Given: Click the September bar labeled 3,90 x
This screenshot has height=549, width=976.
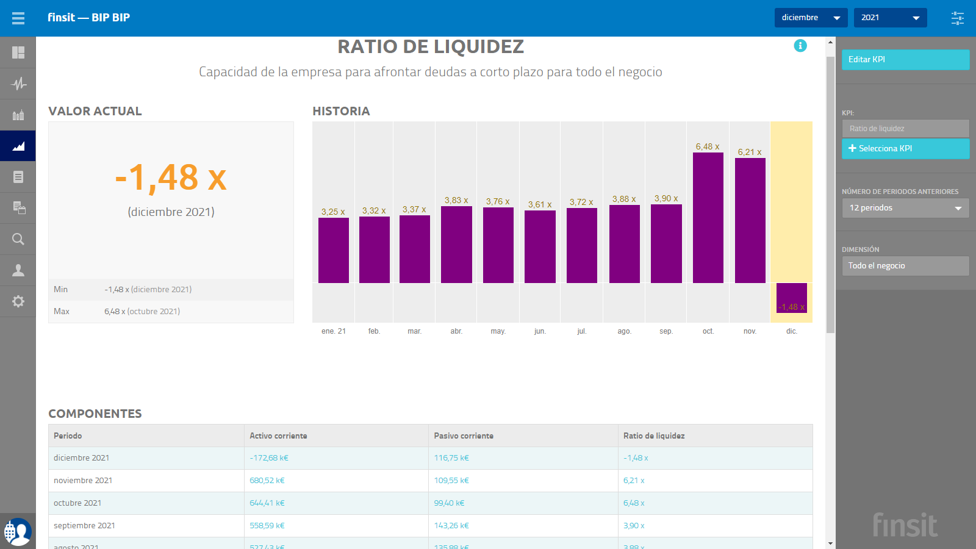Looking at the screenshot, I should click(666, 243).
